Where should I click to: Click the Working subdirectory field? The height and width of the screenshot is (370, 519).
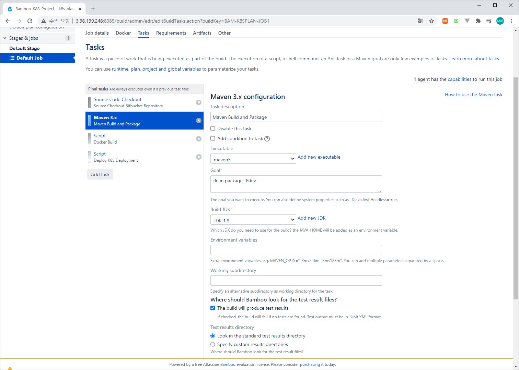click(x=296, y=281)
